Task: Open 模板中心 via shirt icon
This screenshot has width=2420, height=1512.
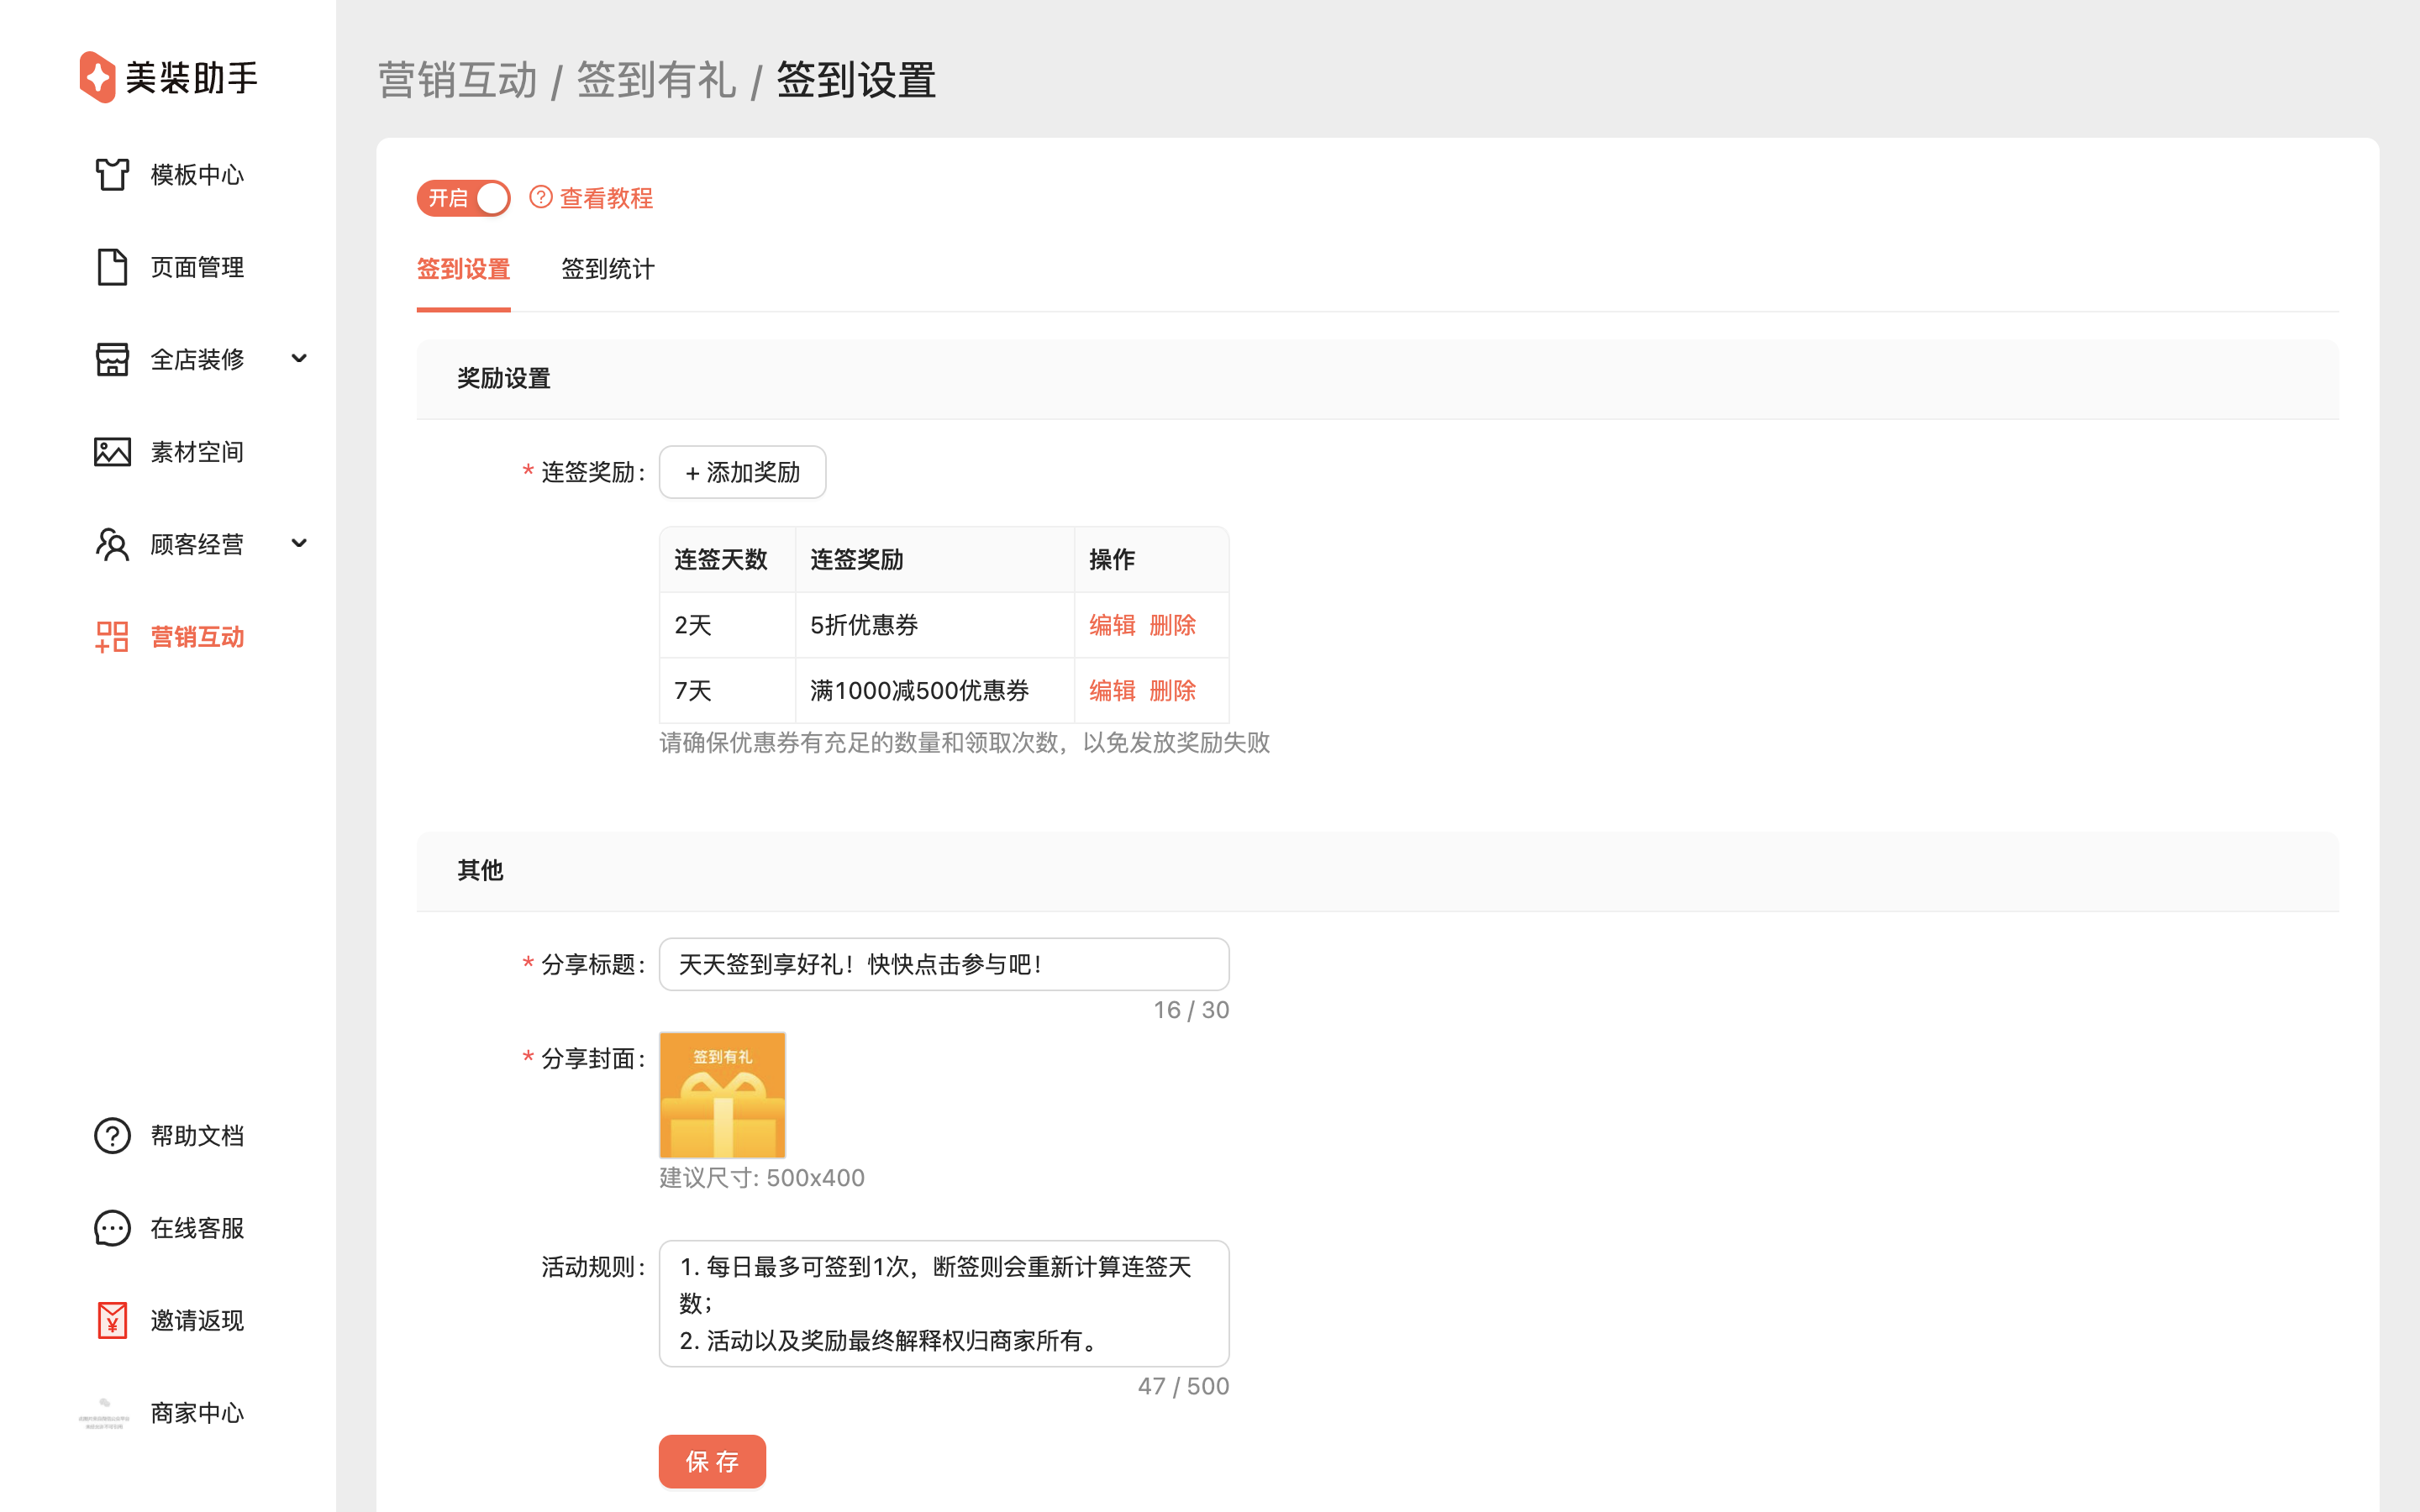Action: [112, 174]
